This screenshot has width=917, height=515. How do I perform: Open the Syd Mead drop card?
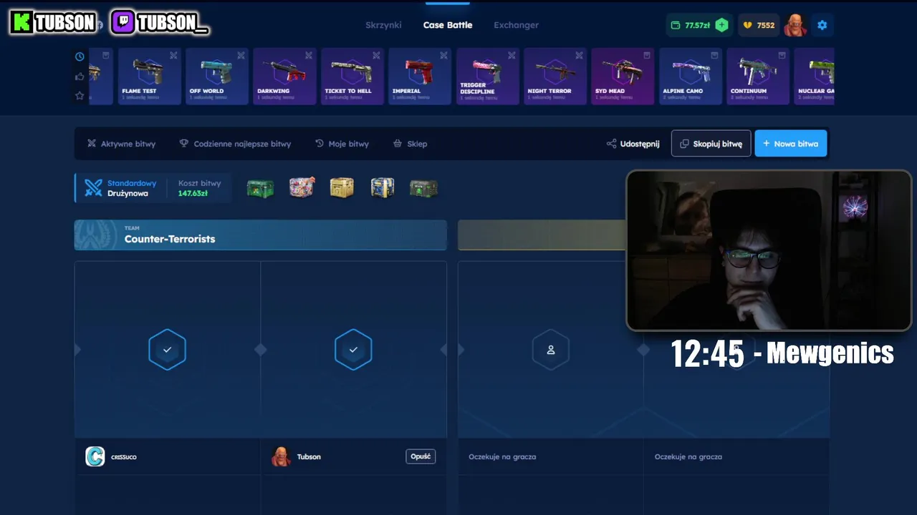tap(623, 77)
